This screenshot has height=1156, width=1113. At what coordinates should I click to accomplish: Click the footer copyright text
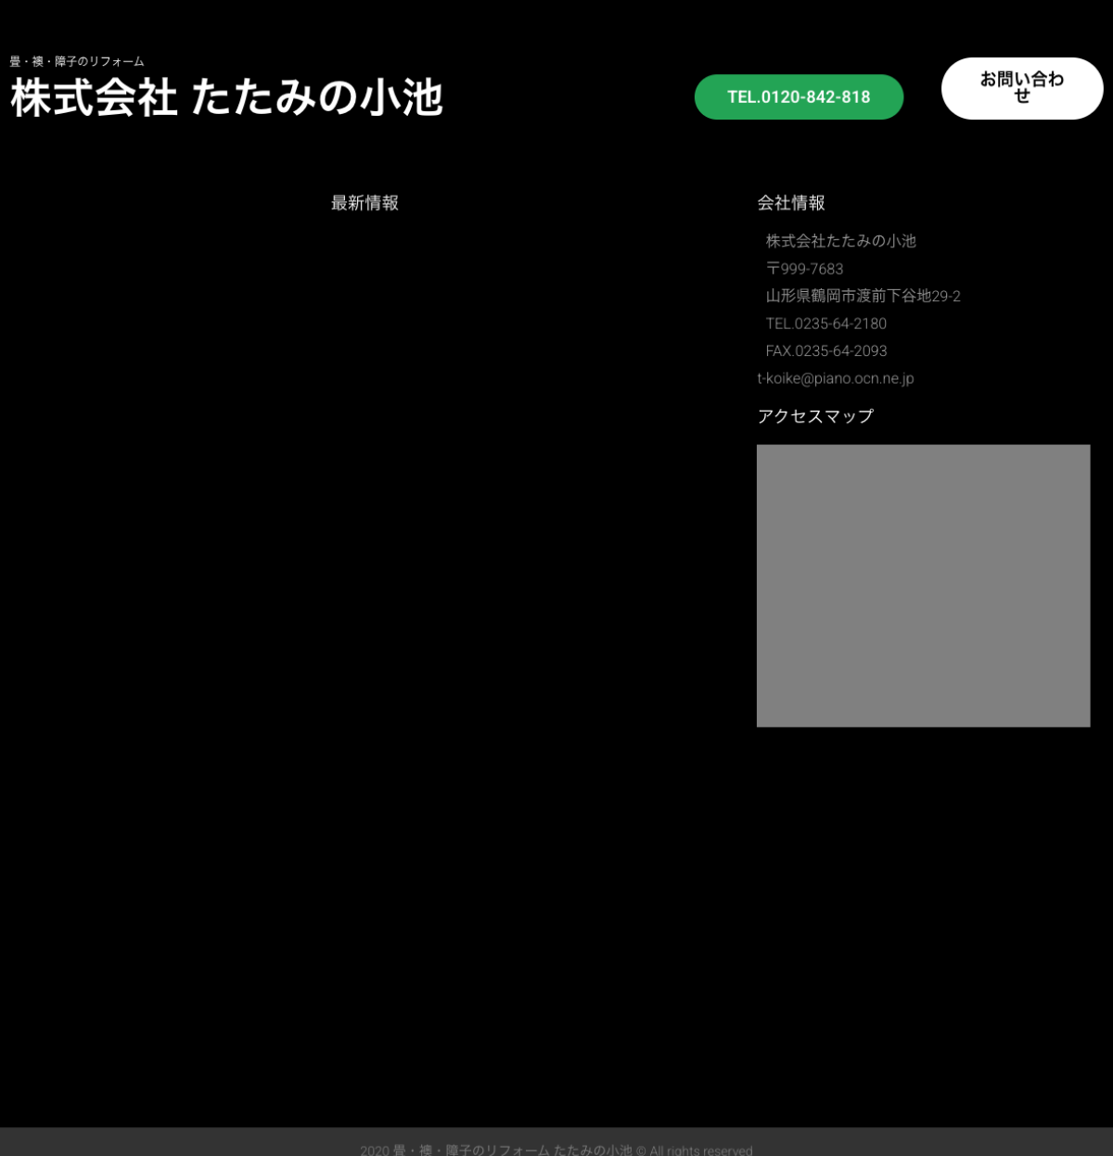556,1150
